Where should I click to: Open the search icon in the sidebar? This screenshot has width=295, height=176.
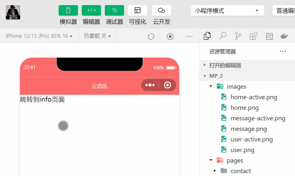pos(223,36)
